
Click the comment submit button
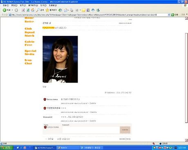click(125, 130)
